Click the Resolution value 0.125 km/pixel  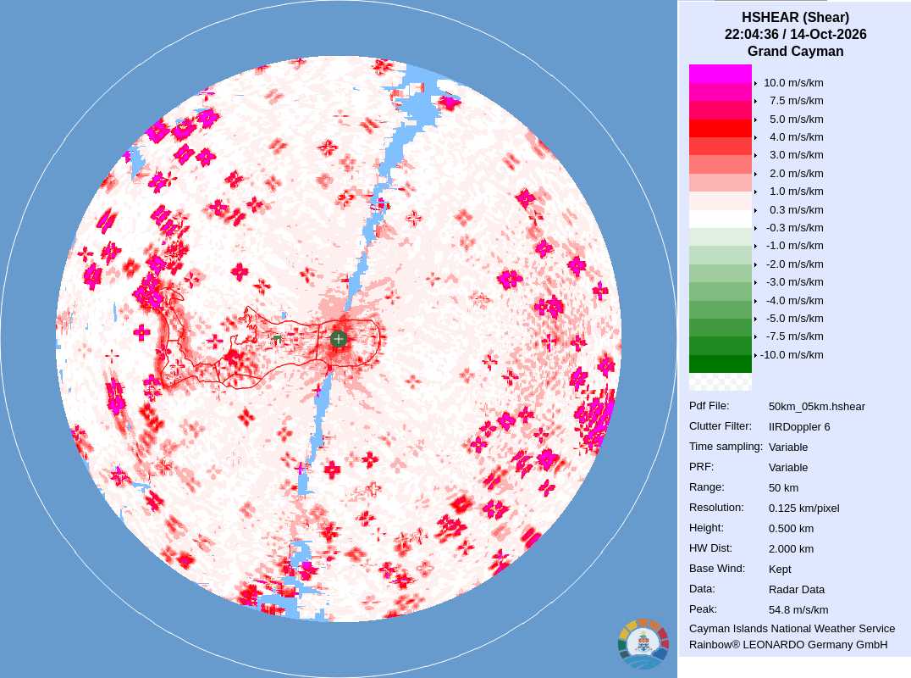[x=803, y=508]
